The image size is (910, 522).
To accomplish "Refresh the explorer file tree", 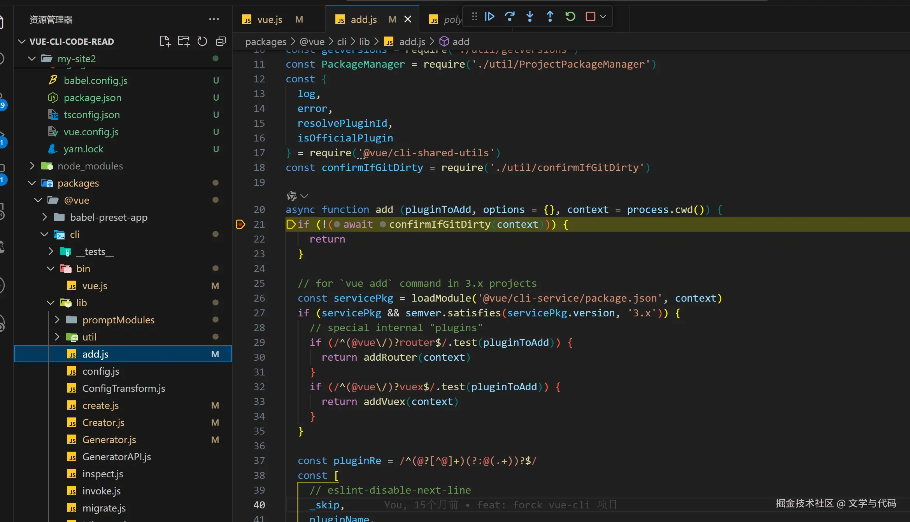I will 202,41.
